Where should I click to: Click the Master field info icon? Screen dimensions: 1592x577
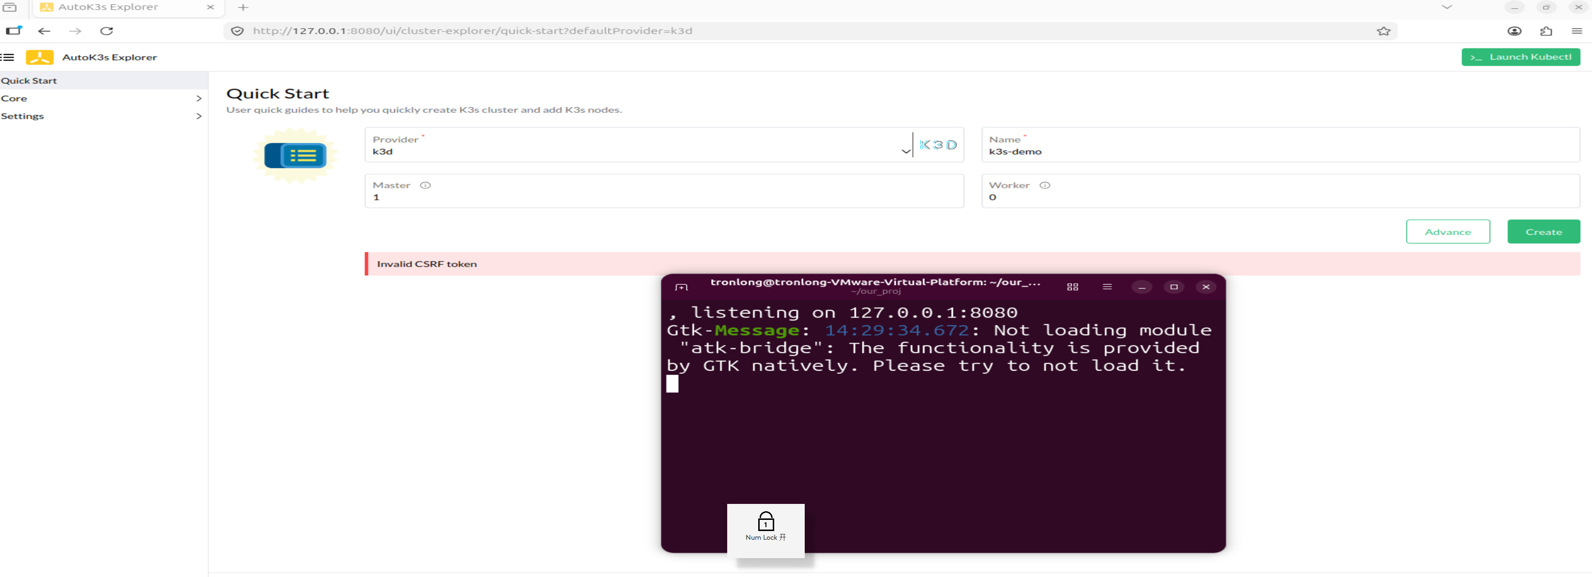tap(425, 185)
